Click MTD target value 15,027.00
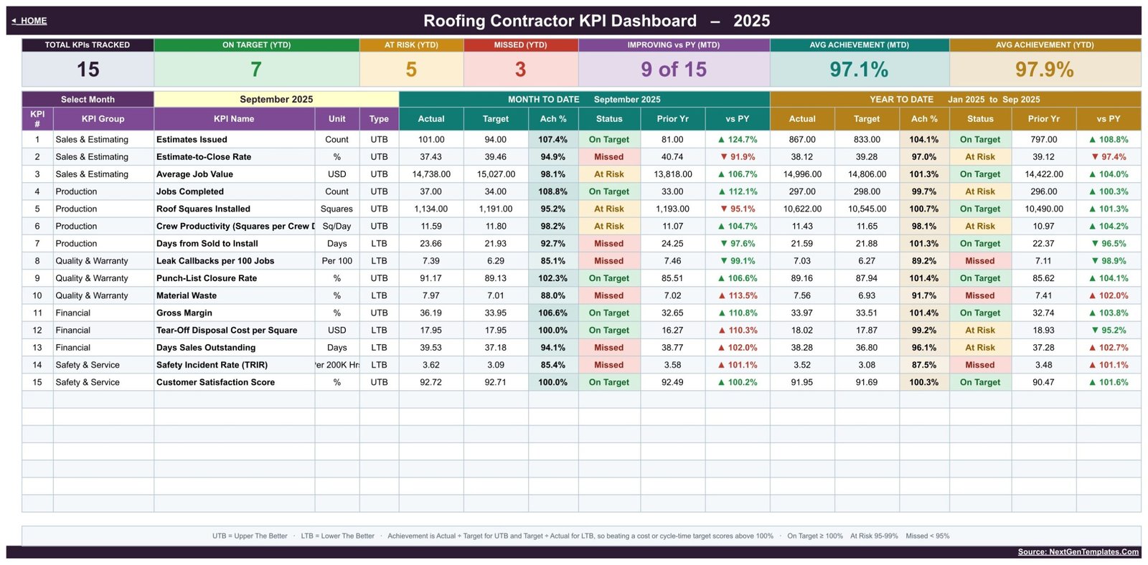Screen dimensions: 1148x565 pos(496,174)
